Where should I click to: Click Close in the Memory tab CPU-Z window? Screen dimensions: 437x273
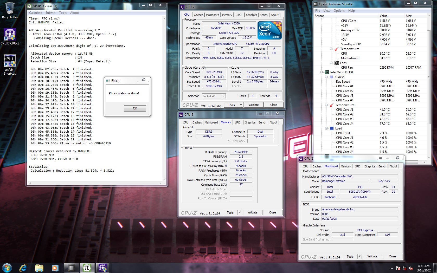click(272, 212)
